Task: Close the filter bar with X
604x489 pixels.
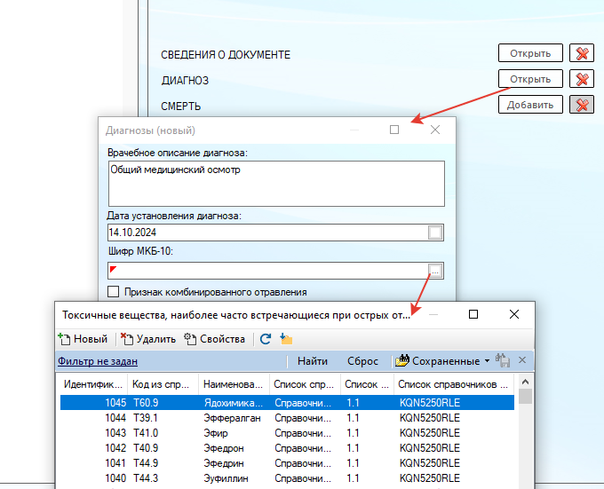Action: click(522, 360)
